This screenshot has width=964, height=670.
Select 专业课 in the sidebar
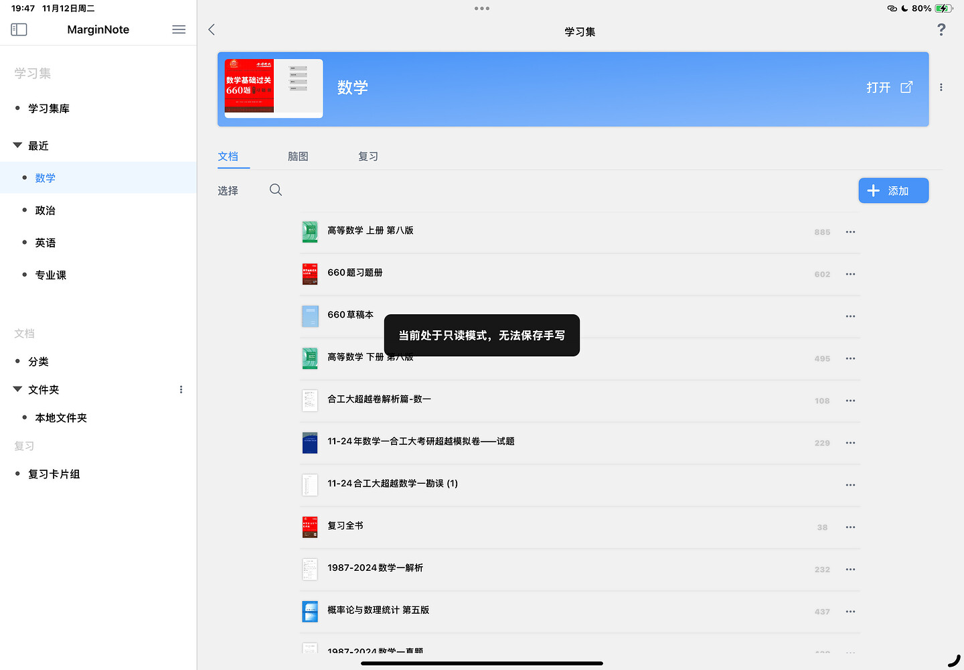[x=51, y=275]
